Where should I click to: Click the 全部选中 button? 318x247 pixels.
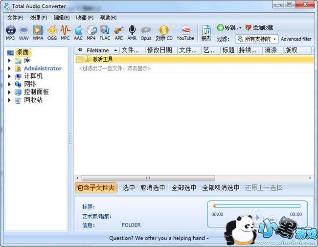click(x=184, y=188)
